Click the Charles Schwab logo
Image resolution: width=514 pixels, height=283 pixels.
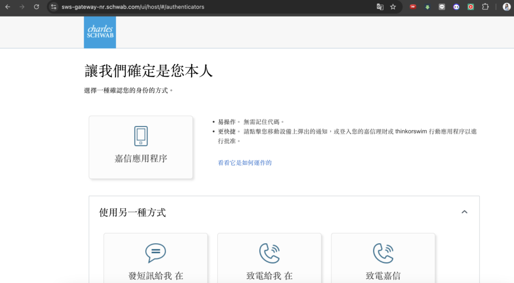[100, 32]
